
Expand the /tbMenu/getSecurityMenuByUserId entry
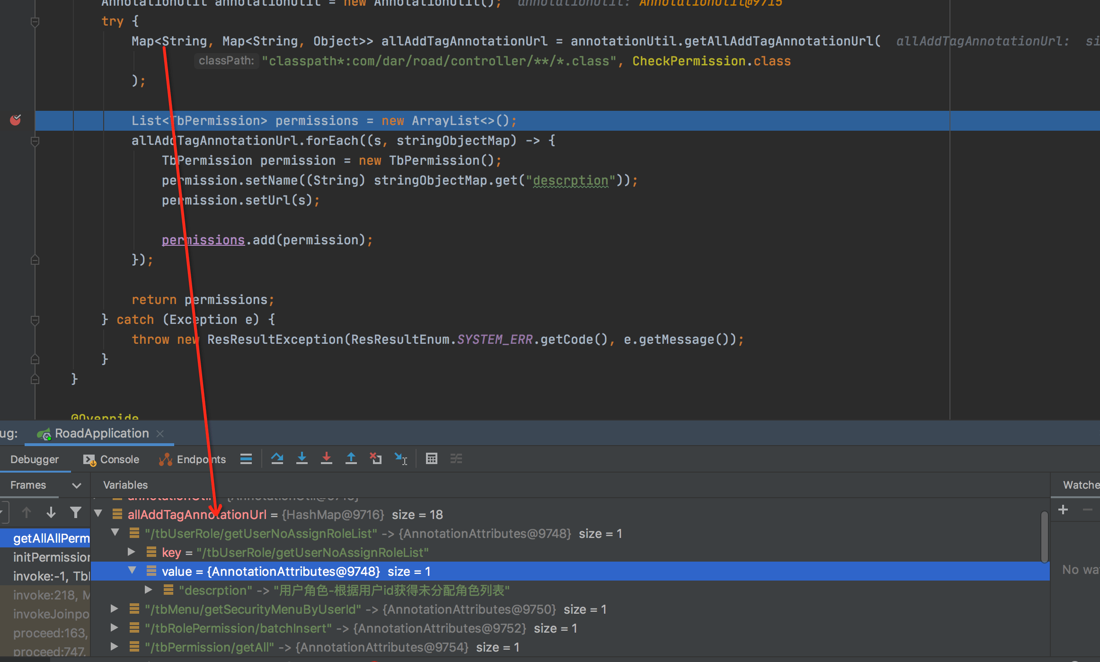[114, 609]
